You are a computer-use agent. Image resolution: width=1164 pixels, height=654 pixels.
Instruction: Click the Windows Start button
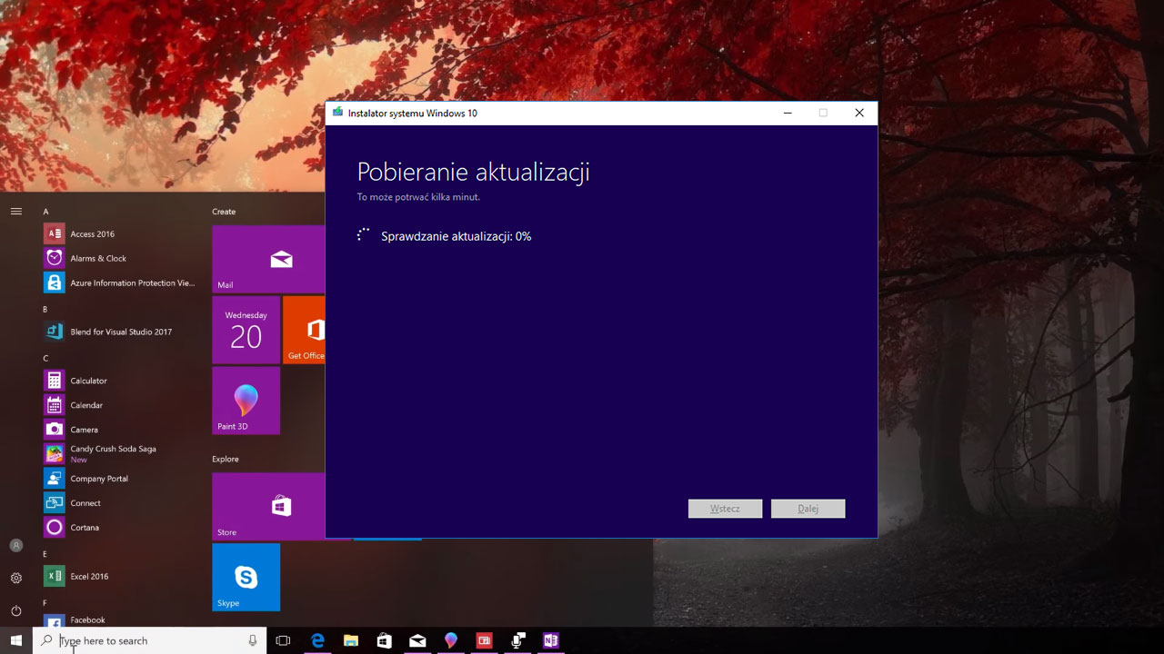(16, 640)
